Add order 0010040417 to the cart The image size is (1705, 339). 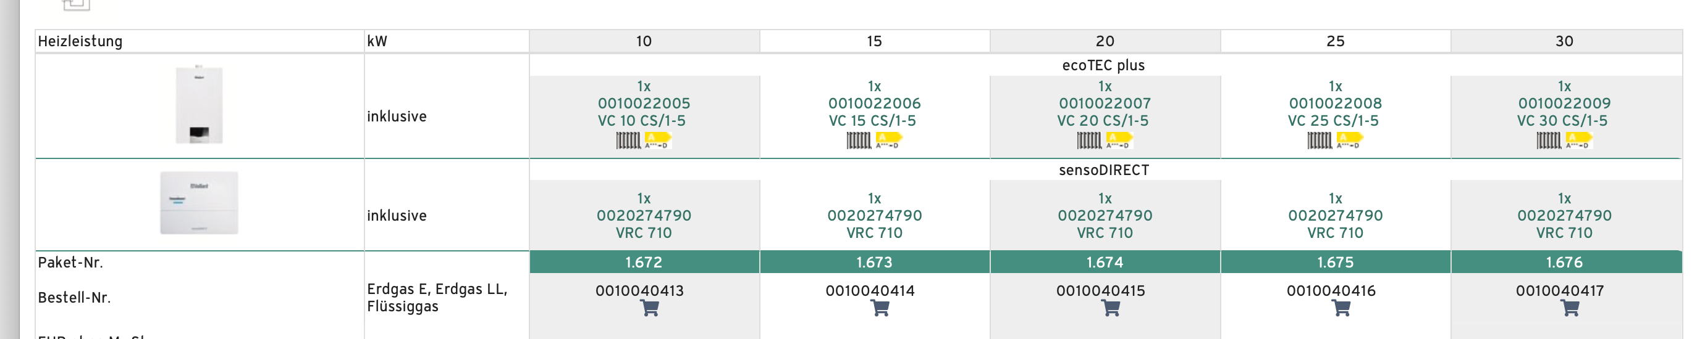[x=1570, y=309]
